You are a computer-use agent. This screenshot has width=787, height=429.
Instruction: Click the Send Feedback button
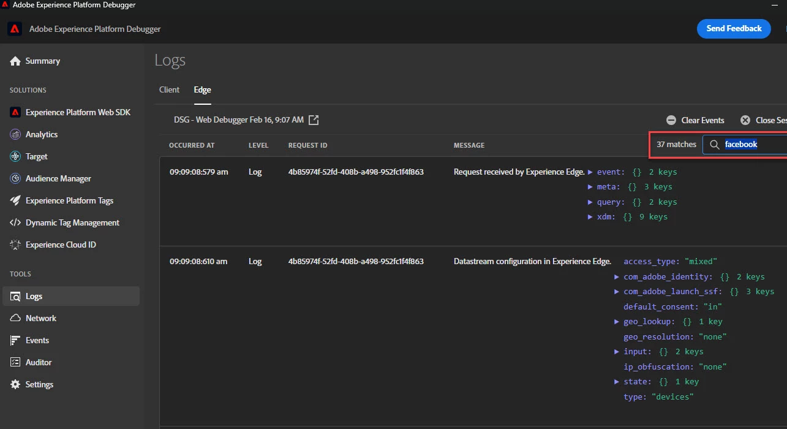(734, 28)
